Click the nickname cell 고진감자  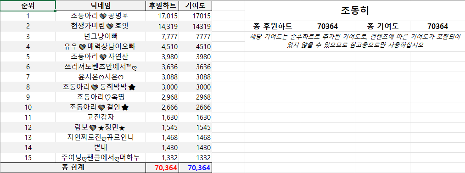101,117
